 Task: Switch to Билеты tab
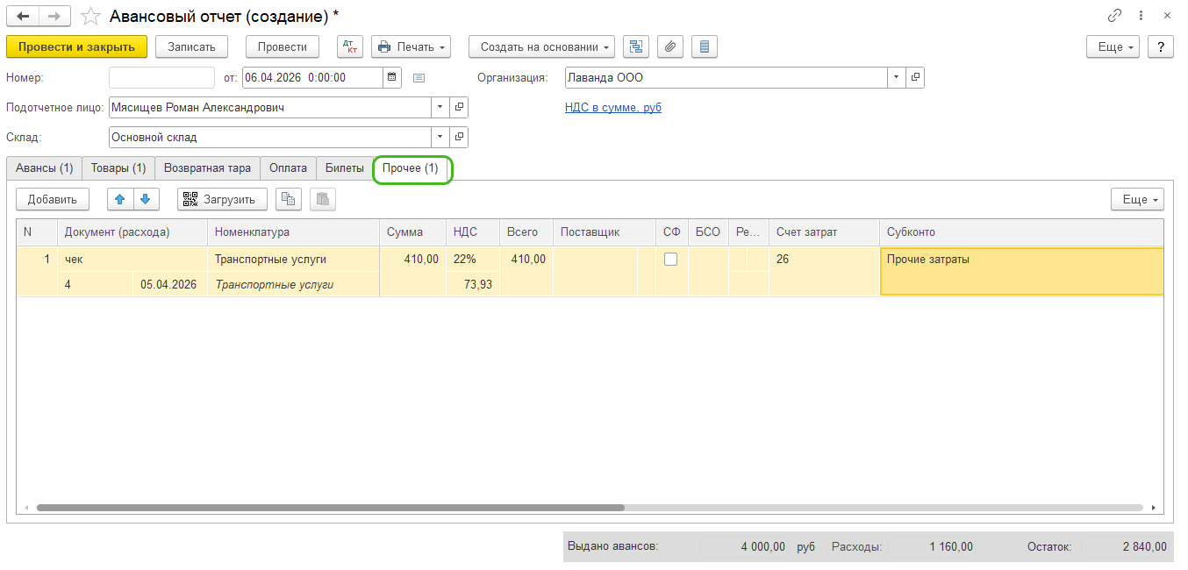click(345, 167)
